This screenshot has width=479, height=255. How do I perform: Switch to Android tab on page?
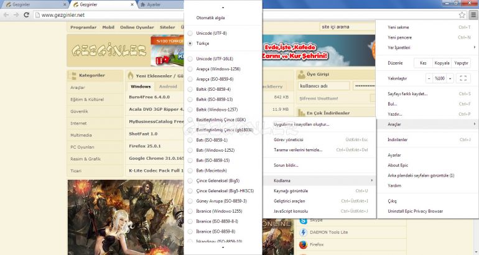[x=168, y=86]
